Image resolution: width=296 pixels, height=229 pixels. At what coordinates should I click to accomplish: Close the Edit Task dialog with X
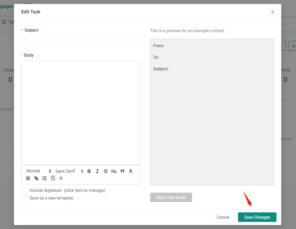pyautogui.click(x=273, y=12)
